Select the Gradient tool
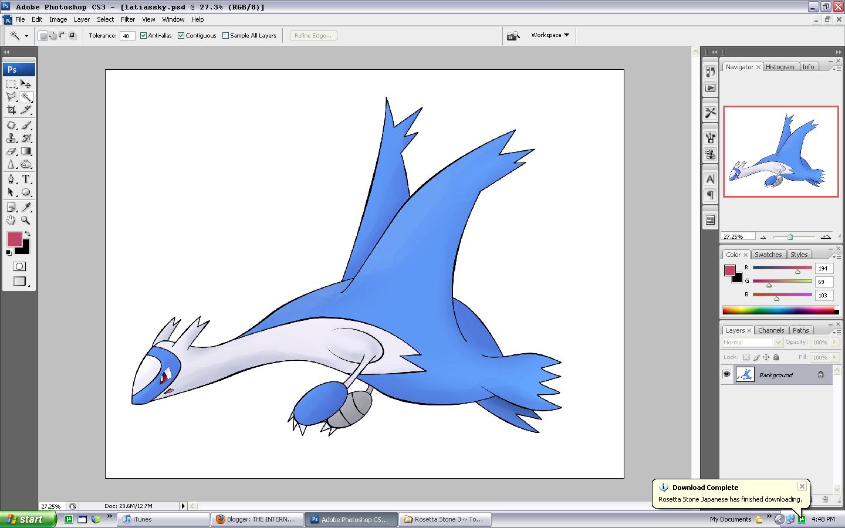The height and width of the screenshot is (528, 845). 26,151
